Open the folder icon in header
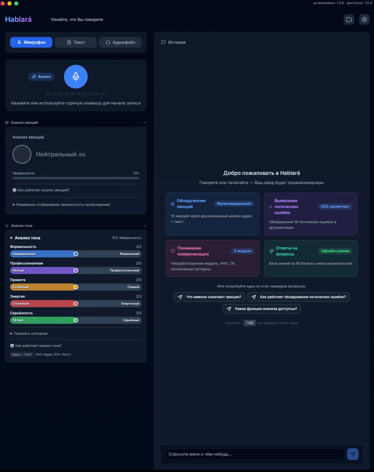This screenshot has height=472, width=374. pos(349,20)
